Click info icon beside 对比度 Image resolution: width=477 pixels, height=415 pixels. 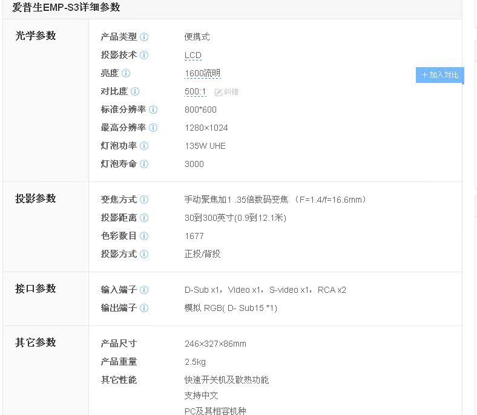tap(135, 91)
